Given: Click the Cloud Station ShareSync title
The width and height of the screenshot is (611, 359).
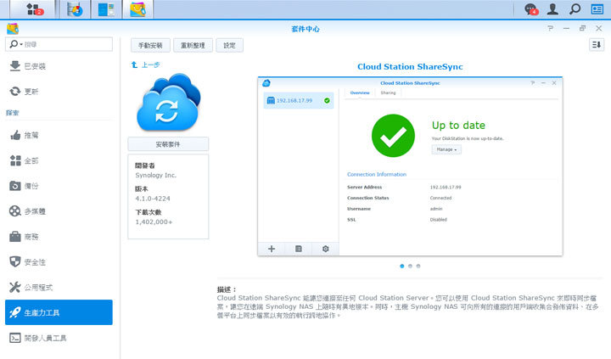Looking at the screenshot, I should coord(410,67).
